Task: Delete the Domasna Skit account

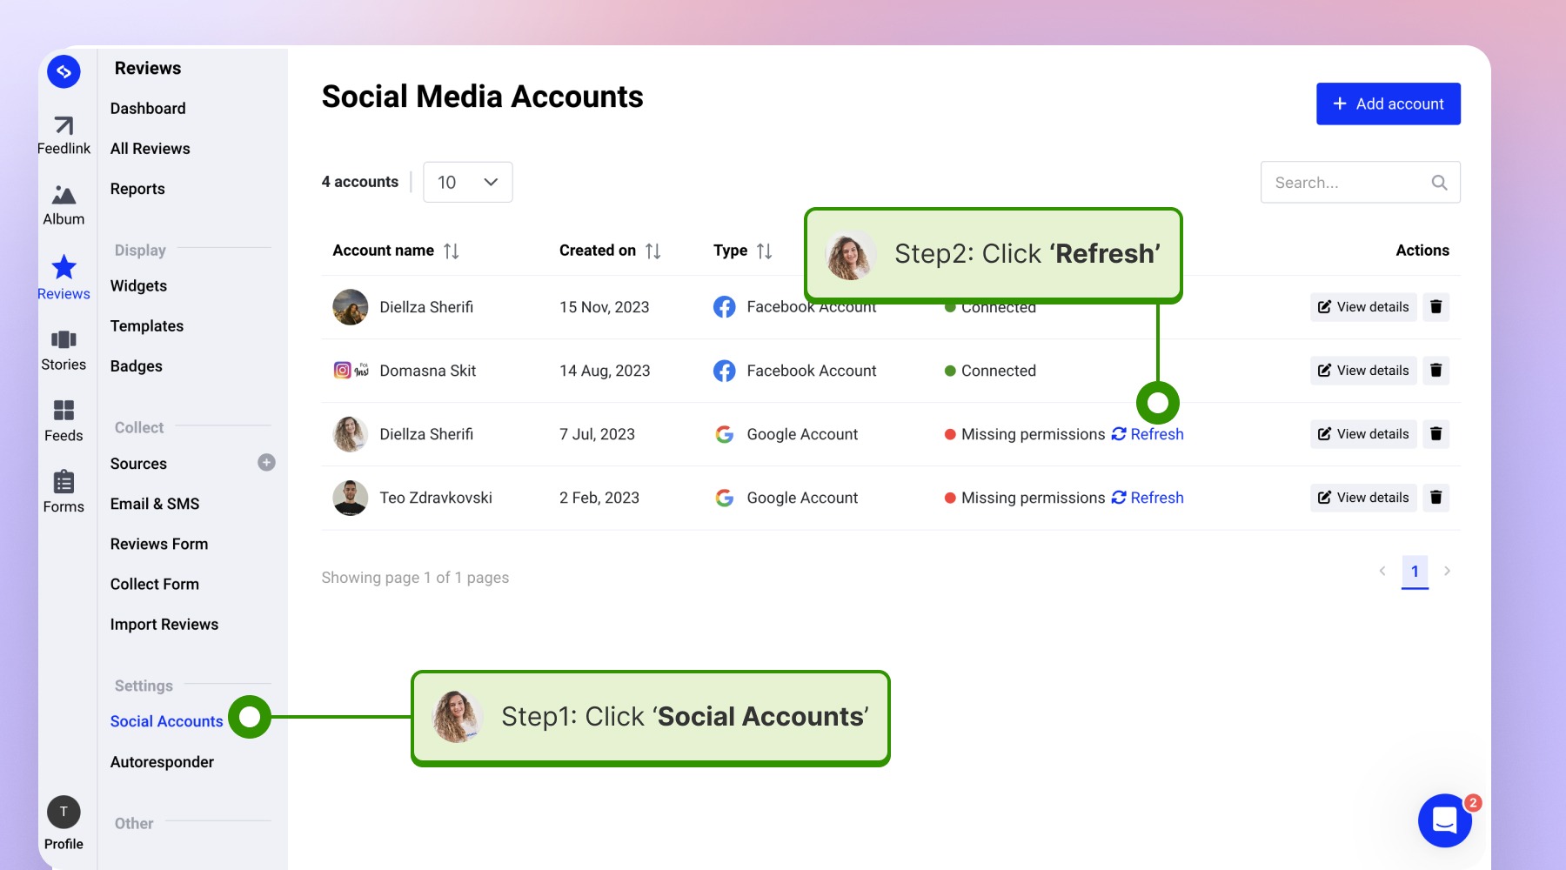Action: [1435, 371]
